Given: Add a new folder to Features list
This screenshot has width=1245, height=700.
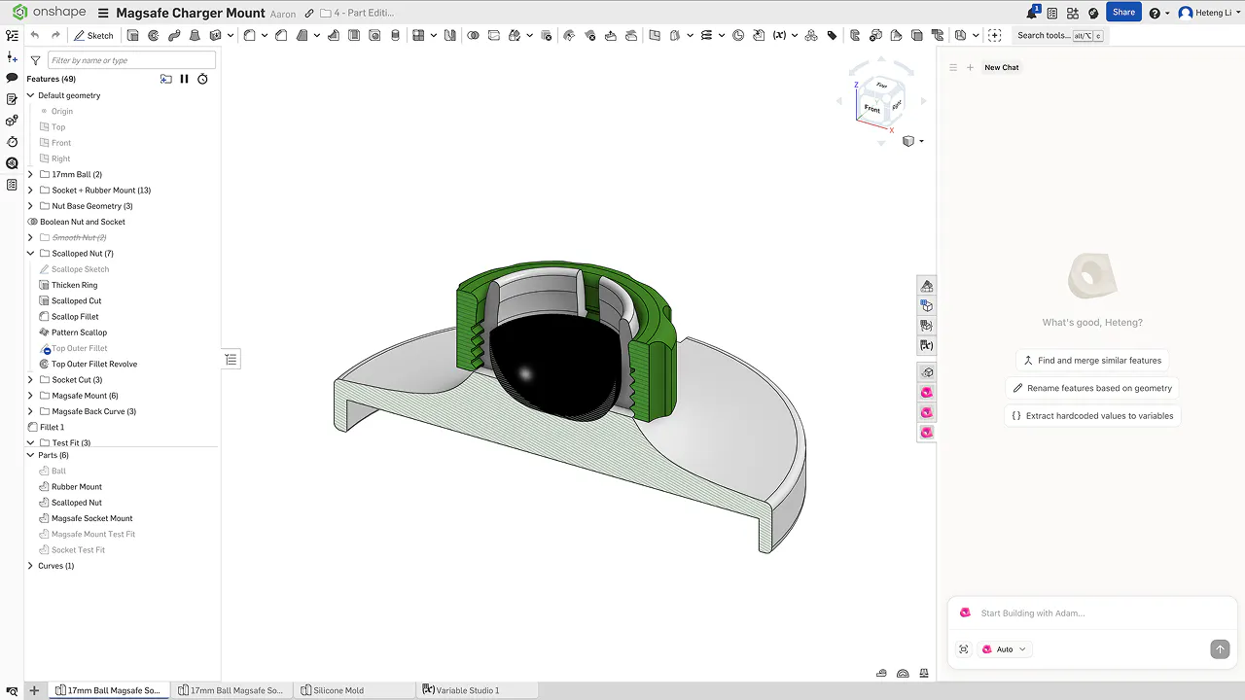Looking at the screenshot, I should point(166,79).
